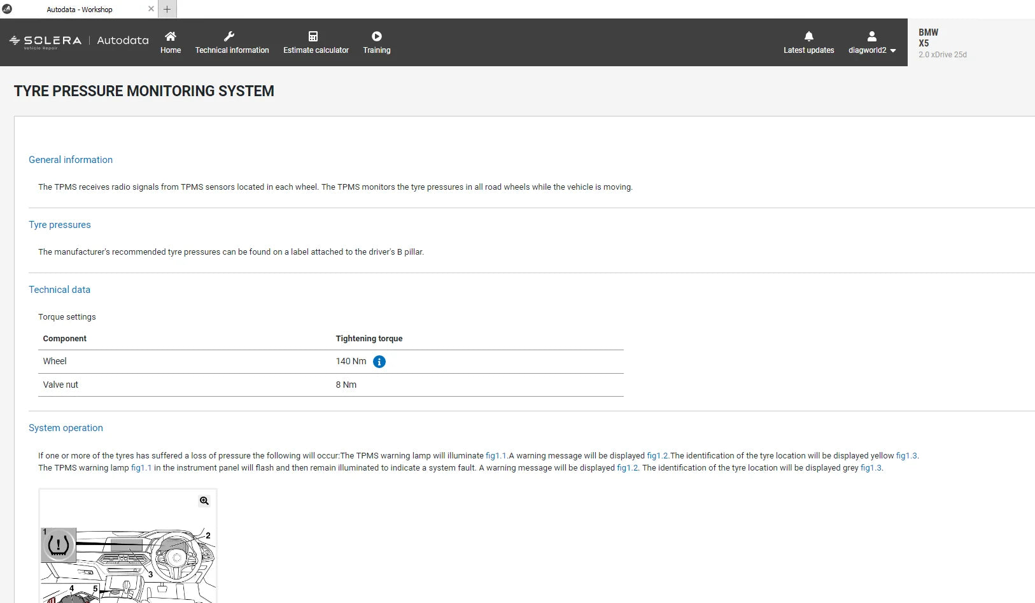The image size is (1035, 603).
Task: Click the '140 Nm' torque value
Action: coord(351,361)
